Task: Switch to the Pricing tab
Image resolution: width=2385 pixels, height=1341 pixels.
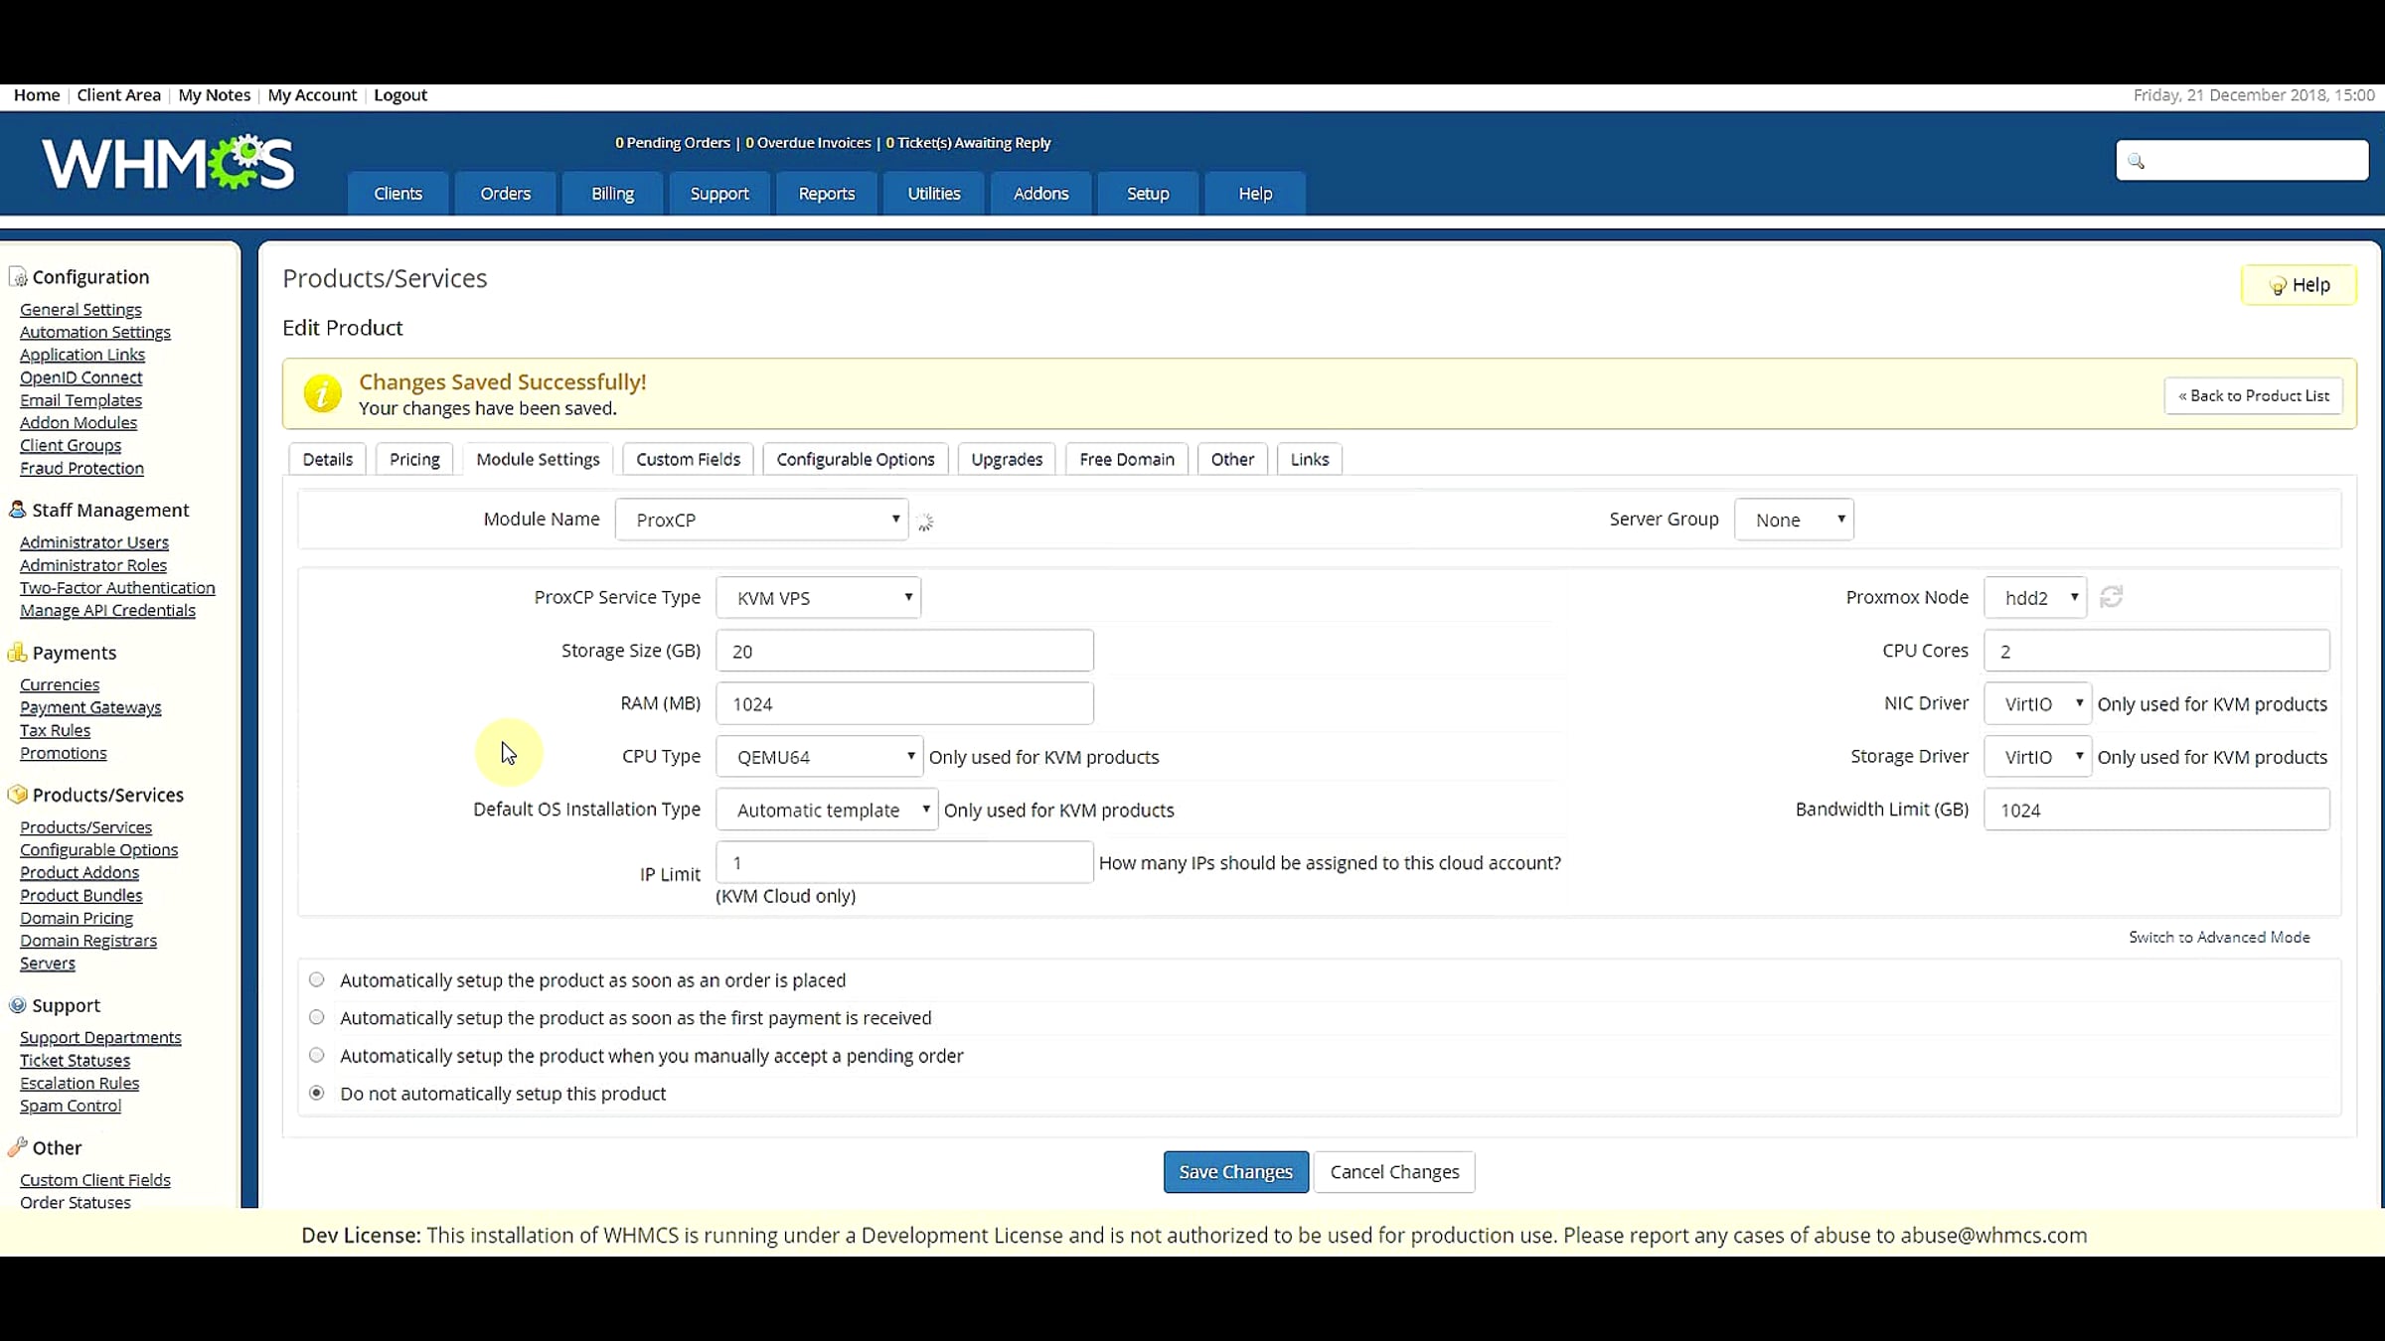Action: tap(414, 460)
